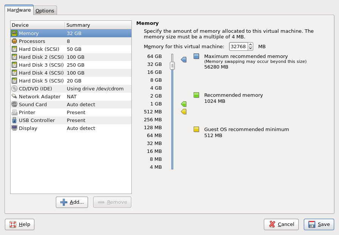Click the Display device icon
Viewport: 339px width, 235px height.
pos(15,128)
